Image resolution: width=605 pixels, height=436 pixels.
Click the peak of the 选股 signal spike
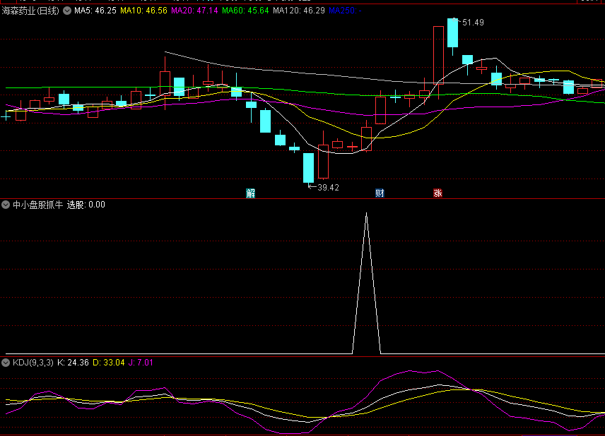(x=366, y=213)
